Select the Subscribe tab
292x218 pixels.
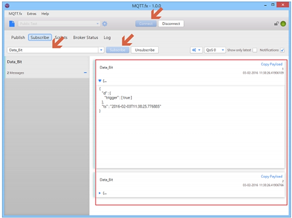pyautogui.click(x=40, y=37)
